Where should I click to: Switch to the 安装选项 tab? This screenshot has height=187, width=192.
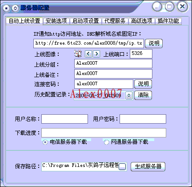(x=56, y=21)
